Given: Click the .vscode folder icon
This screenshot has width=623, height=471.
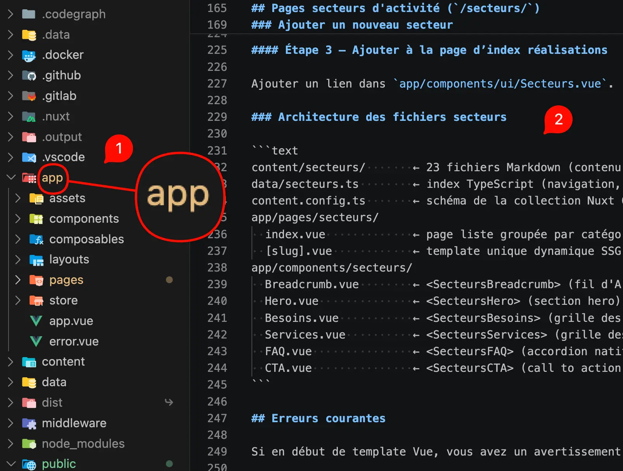Looking at the screenshot, I should coord(29,157).
